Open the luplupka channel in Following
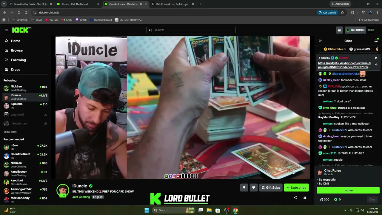Viewport: 382px width, 215px height. (26, 106)
